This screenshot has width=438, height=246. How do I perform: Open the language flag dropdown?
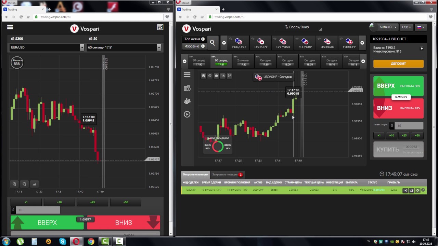(420, 27)
